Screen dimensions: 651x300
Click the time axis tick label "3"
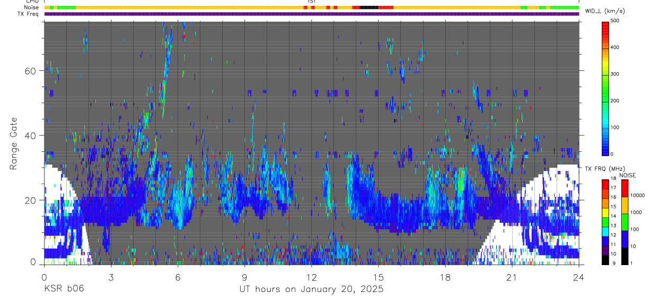pos(111,277)
